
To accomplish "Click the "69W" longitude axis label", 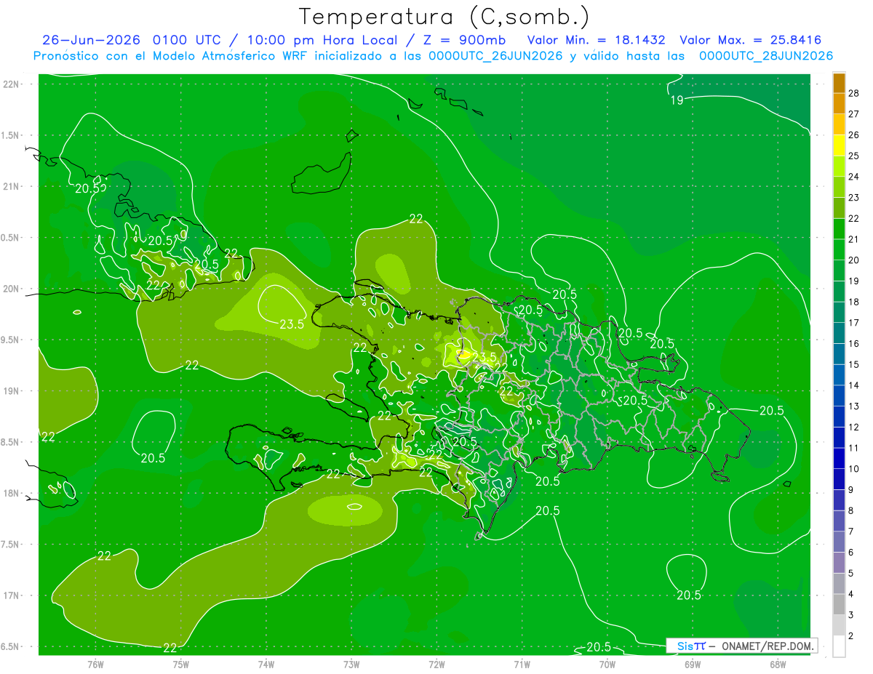I will point(693,664).
